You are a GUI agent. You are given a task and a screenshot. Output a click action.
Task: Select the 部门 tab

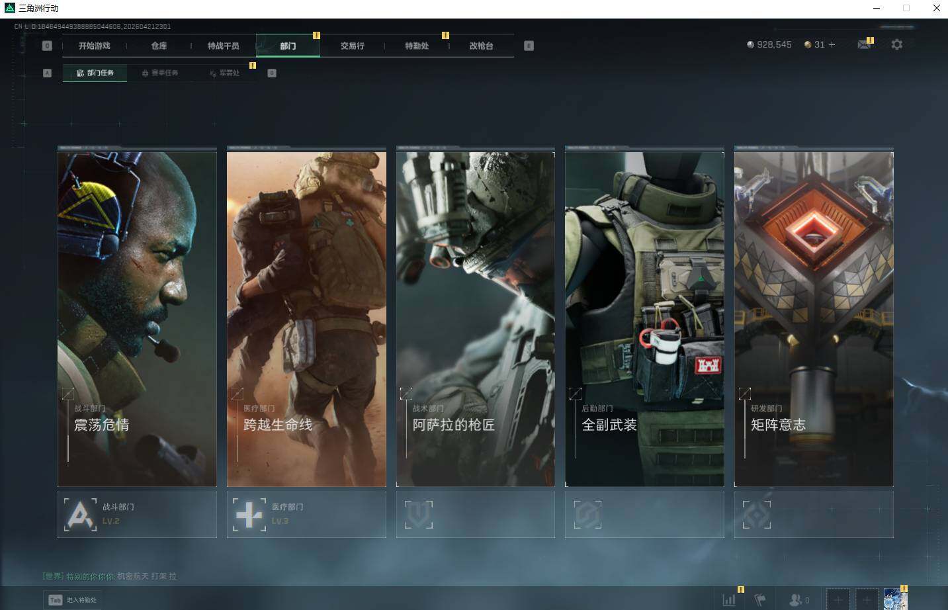point(288,46)
